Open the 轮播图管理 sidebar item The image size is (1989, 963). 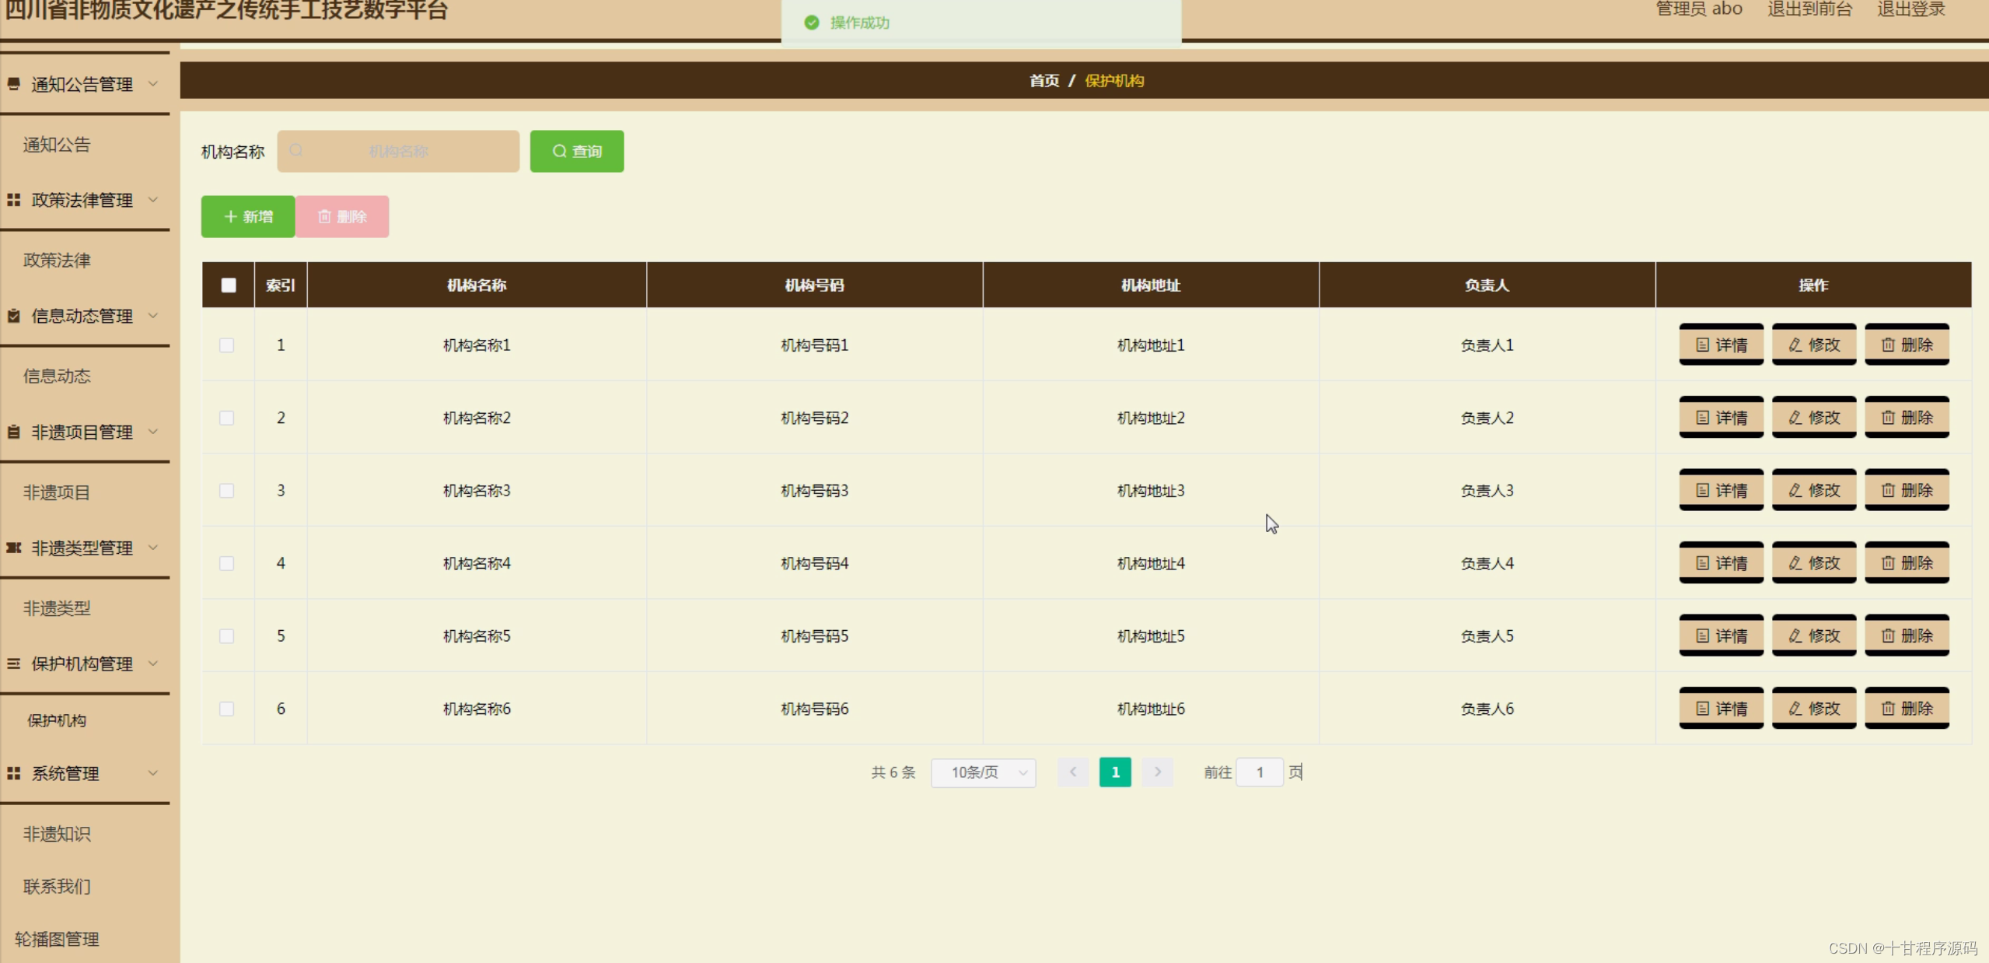(x=57, y=939)
